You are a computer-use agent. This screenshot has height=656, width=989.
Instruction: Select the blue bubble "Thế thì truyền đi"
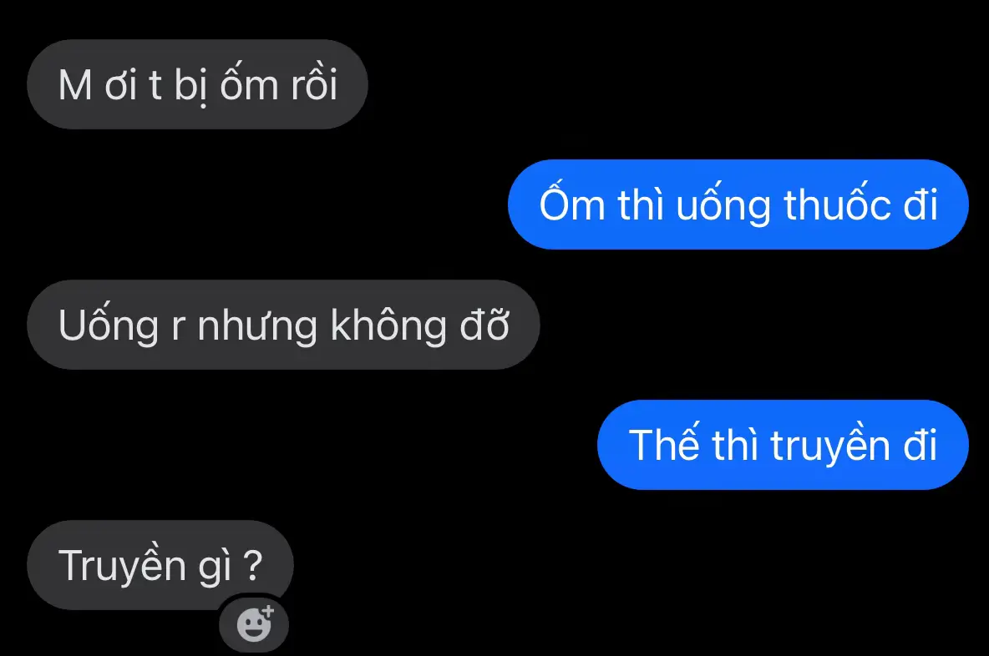pyautogui.click(x=783, y=445)
